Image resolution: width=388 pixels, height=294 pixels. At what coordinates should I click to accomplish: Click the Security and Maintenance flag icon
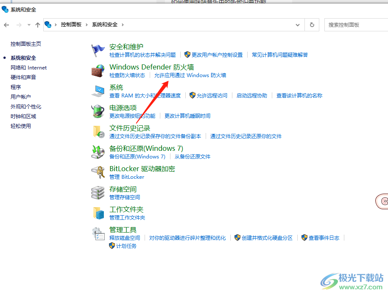point(98,50)
